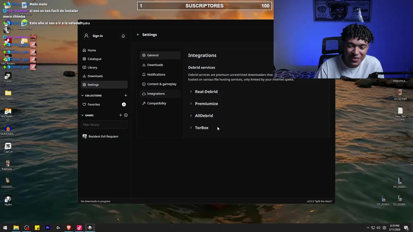413x232 pixels.
Task: Click the Favorites count badge showing 0
Action: coord(124,104)
